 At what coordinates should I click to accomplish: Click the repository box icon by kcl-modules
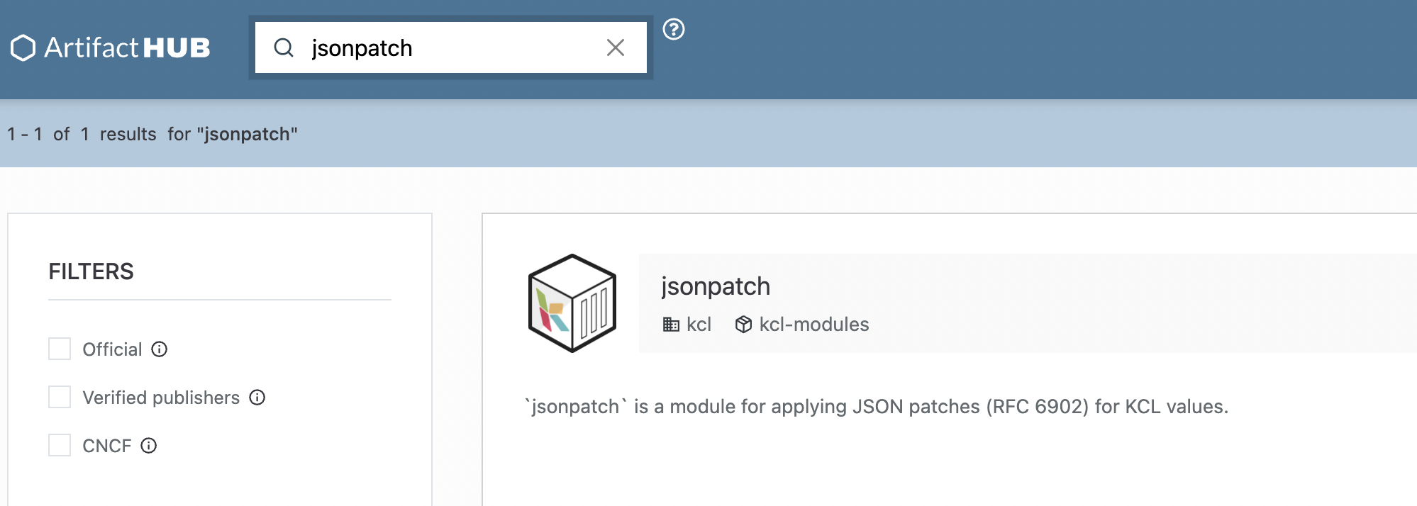[743, 325]
